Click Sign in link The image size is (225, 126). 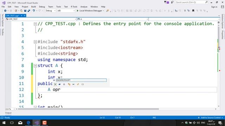(x=214, y=7)
